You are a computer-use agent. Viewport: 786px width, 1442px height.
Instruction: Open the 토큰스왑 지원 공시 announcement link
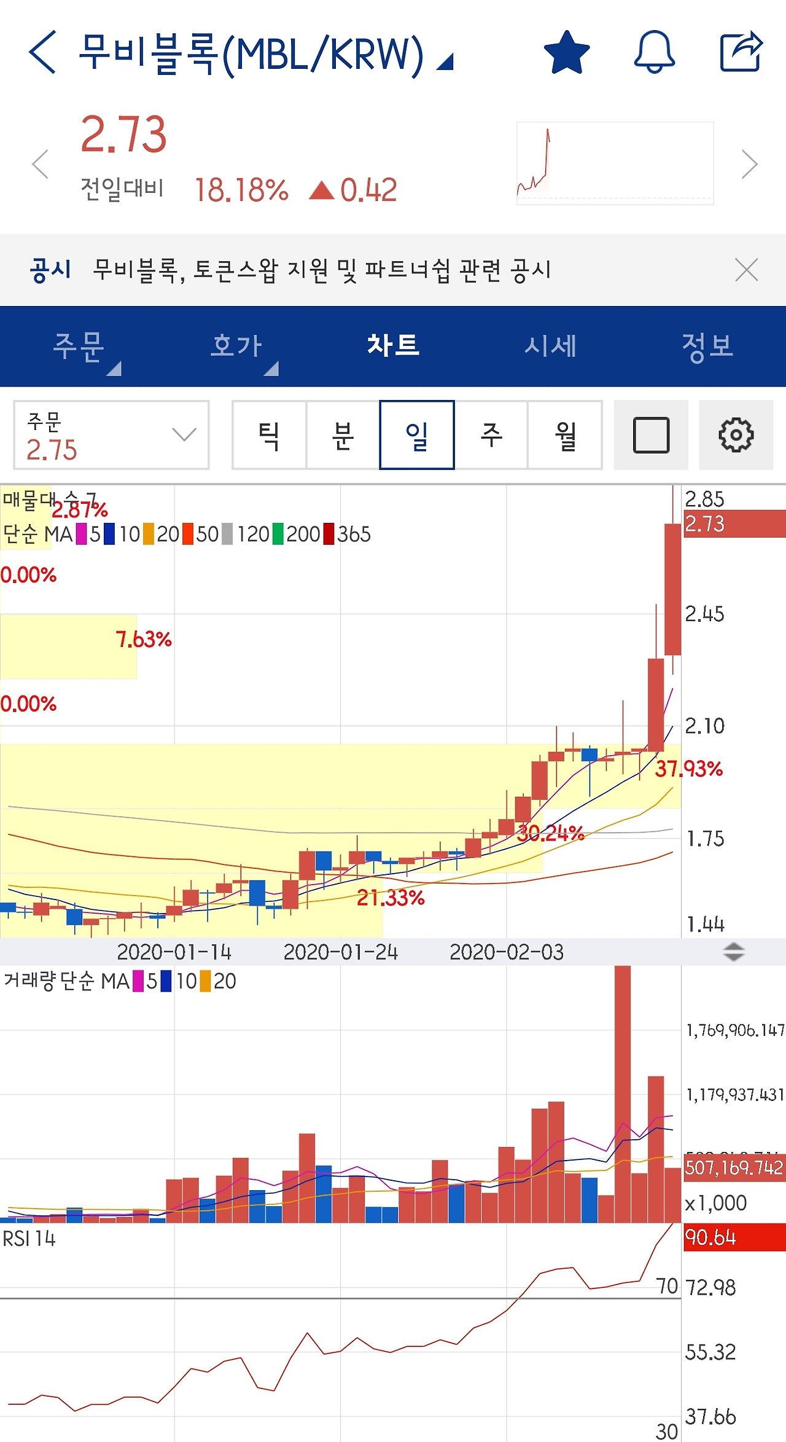point(322,270)
